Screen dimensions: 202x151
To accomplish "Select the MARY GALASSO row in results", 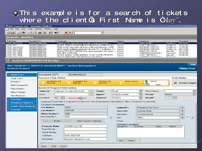I will 101,47.
